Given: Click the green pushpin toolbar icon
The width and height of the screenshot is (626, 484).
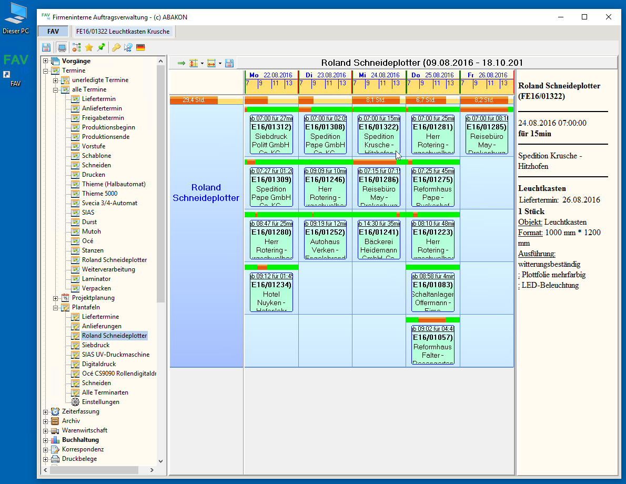Looking at the screenshot, I should point(102,47).
